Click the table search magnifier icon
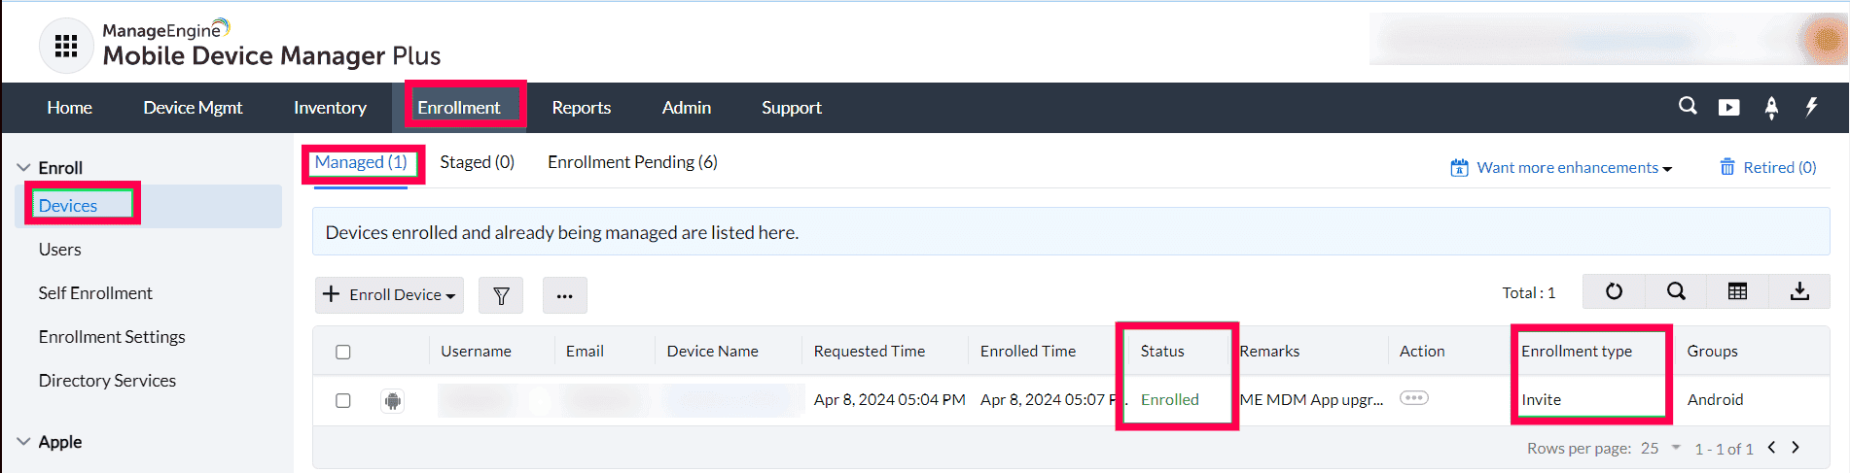 (1676, 291)
